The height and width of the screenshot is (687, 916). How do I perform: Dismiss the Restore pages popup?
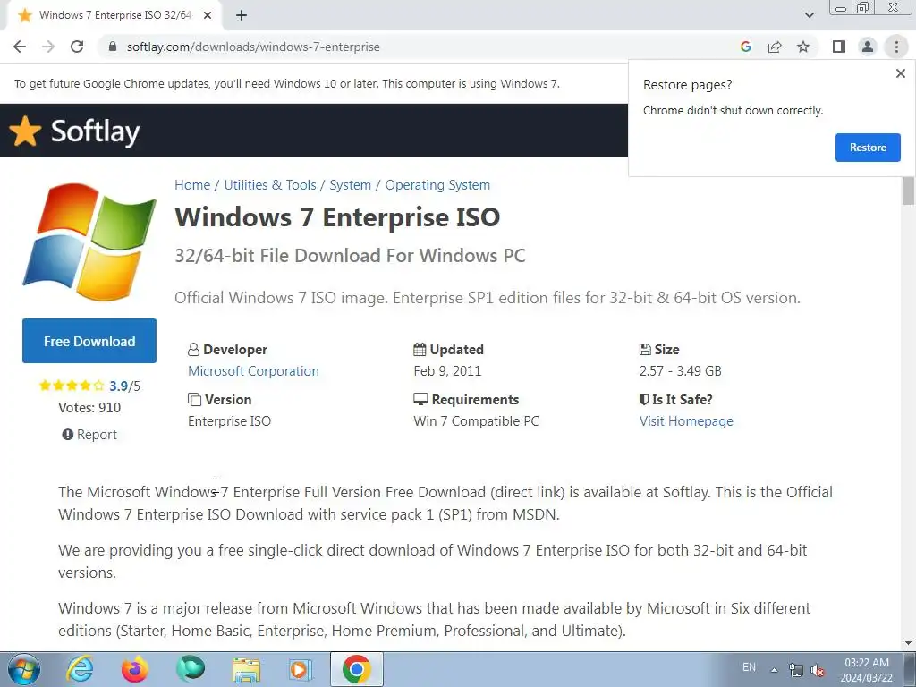(x=900, y=73)
